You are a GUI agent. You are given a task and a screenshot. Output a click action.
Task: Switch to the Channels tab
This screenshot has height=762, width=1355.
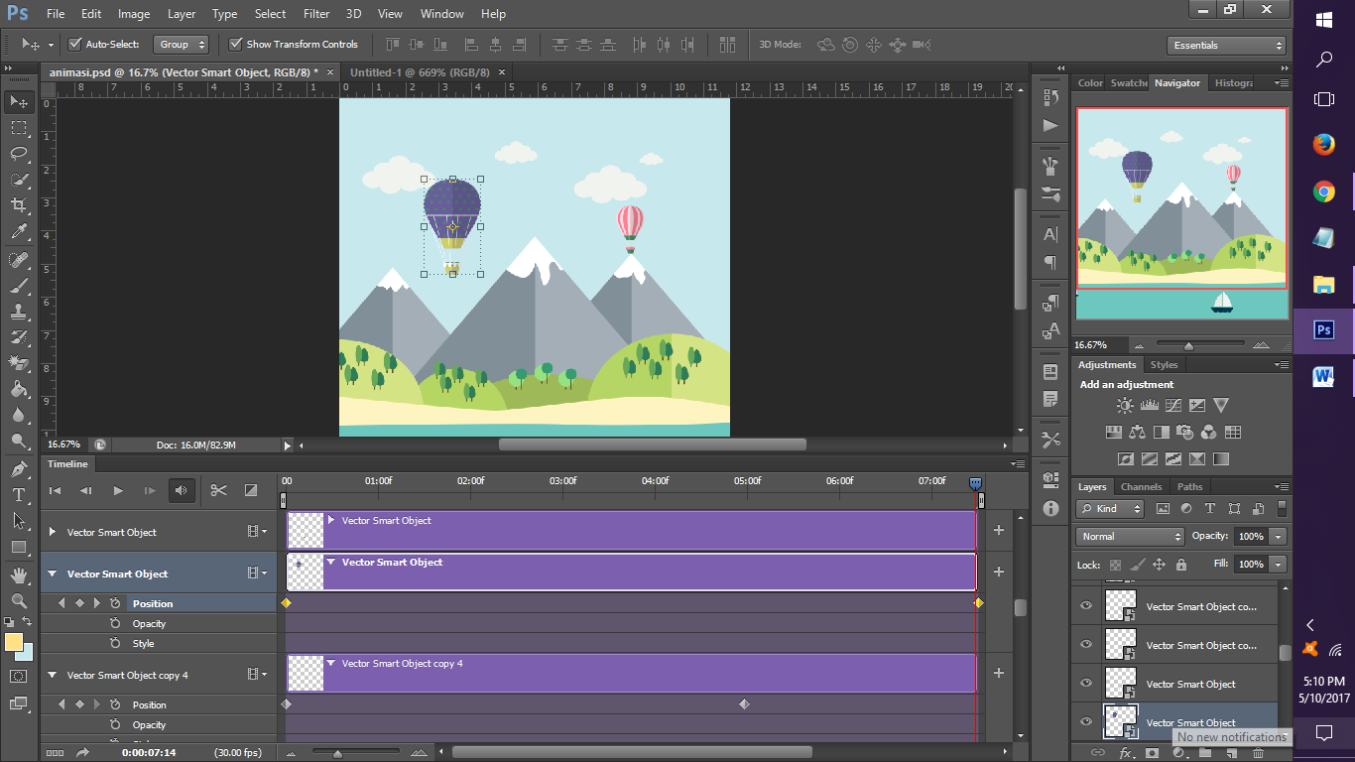(x=1141, y=487)
